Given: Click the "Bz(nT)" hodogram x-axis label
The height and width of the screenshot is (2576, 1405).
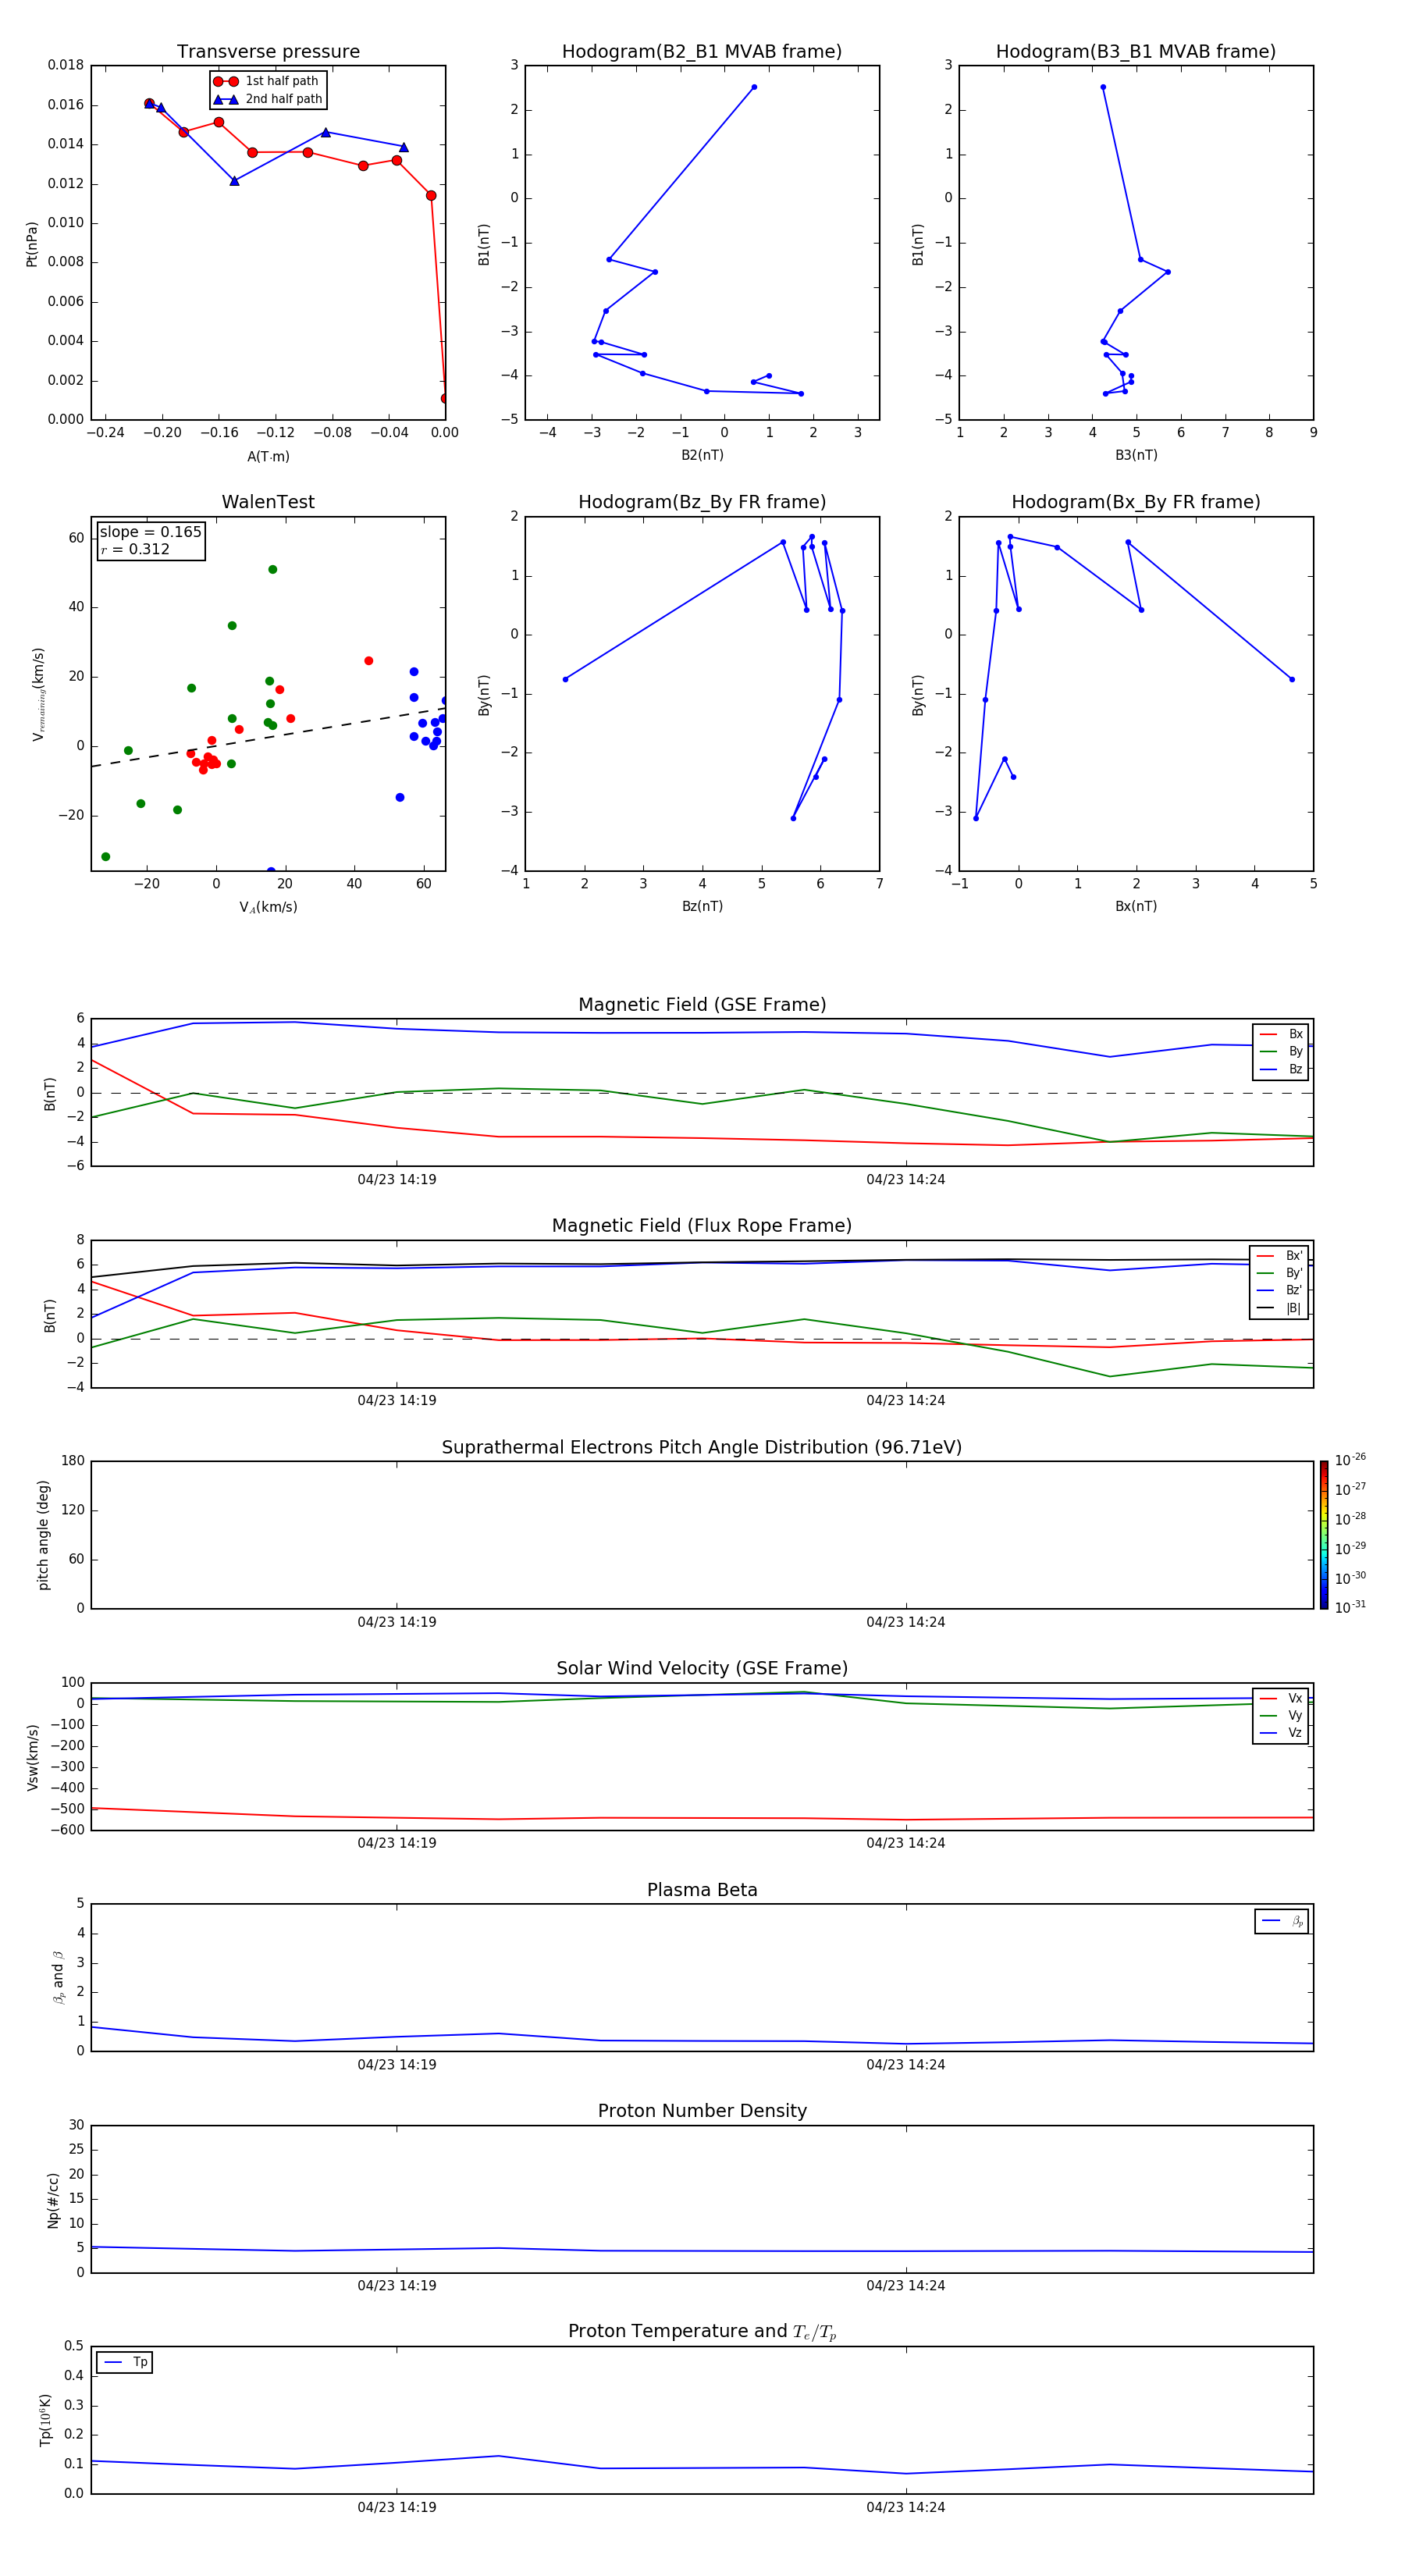Looking at the screenshot, I should coord(702,906).
